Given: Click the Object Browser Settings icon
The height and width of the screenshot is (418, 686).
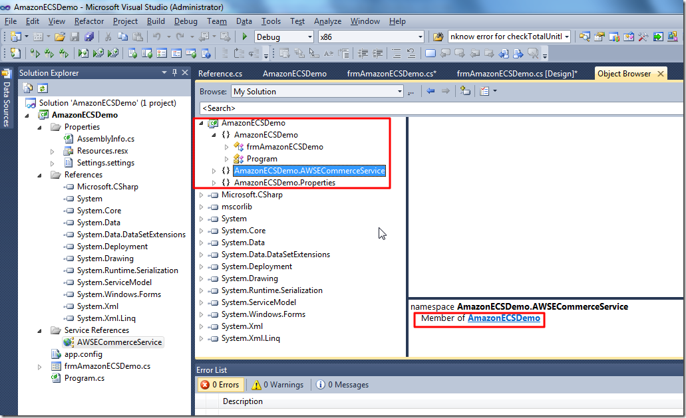Looking at the screenshot, I should coord(484,91).
